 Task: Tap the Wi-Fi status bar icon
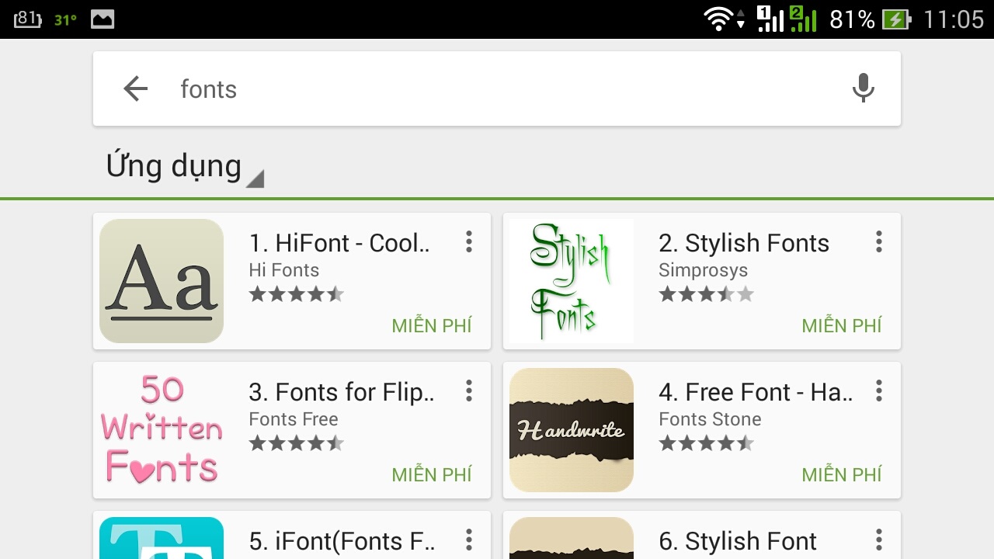coord(719,19)
